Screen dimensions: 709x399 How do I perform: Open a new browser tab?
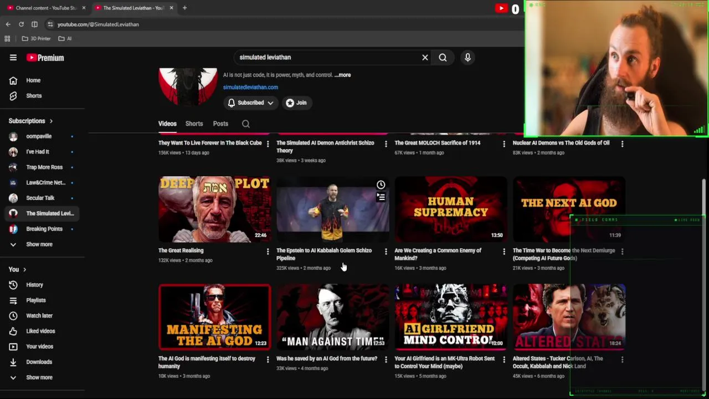pyautogui.click(x=184, y=8)
